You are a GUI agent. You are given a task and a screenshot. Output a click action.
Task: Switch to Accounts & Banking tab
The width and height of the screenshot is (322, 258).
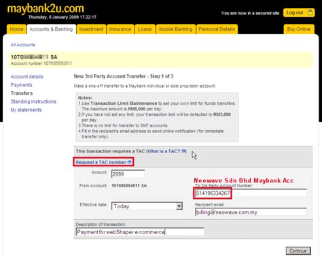click(x=52, y=29)
